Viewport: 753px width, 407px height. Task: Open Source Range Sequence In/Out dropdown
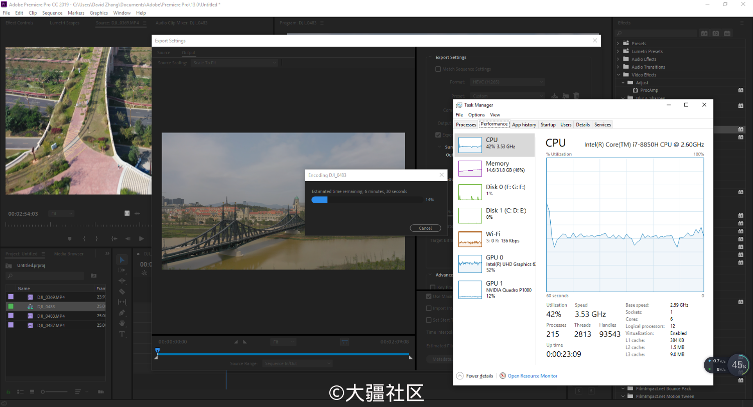(x=297, y=363)
